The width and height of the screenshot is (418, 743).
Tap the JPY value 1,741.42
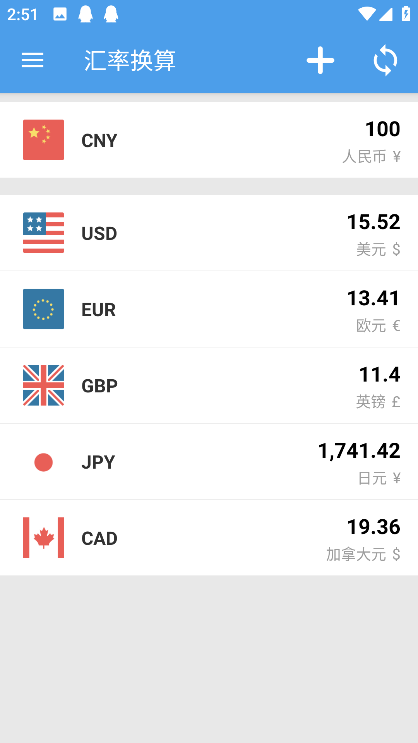tap(359, 450)
